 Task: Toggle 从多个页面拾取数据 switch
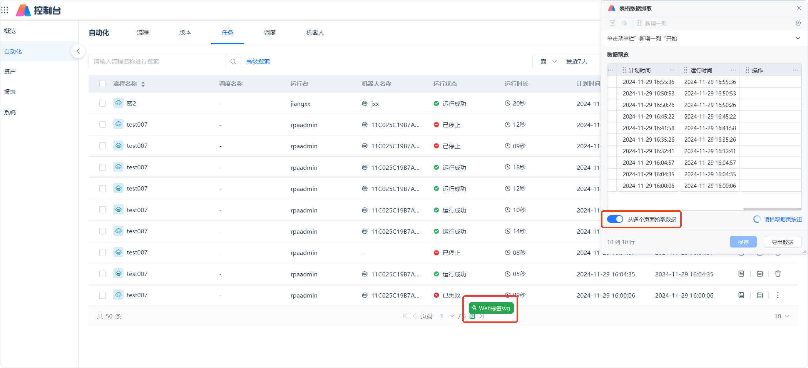coord(615,219)
